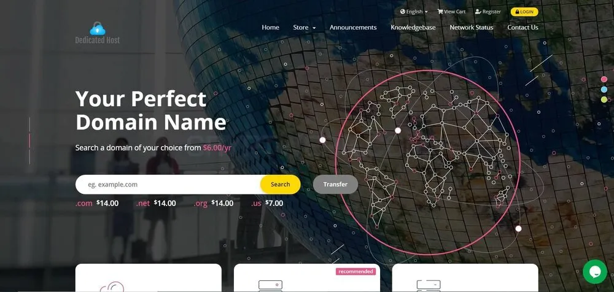Select the pink slide indicator dot

[x=604, y=80]
